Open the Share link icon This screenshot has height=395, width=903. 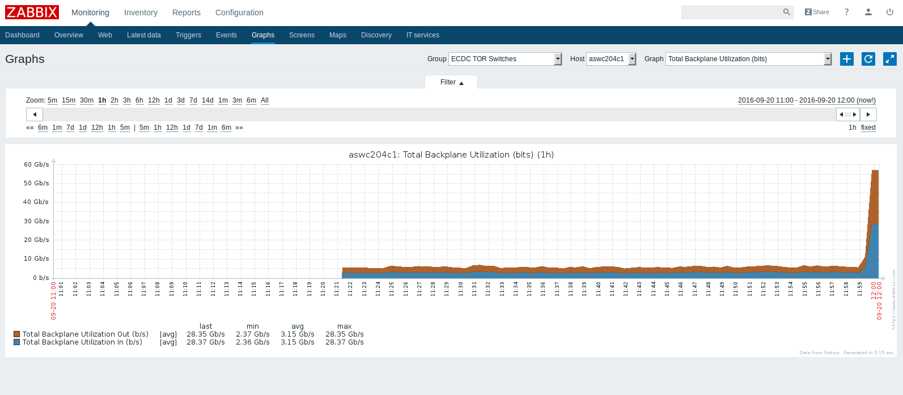tap(817, 12)
